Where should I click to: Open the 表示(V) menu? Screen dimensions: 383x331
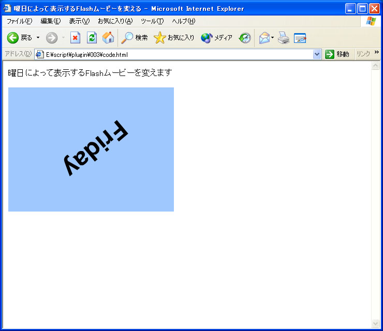pos(79,21)
